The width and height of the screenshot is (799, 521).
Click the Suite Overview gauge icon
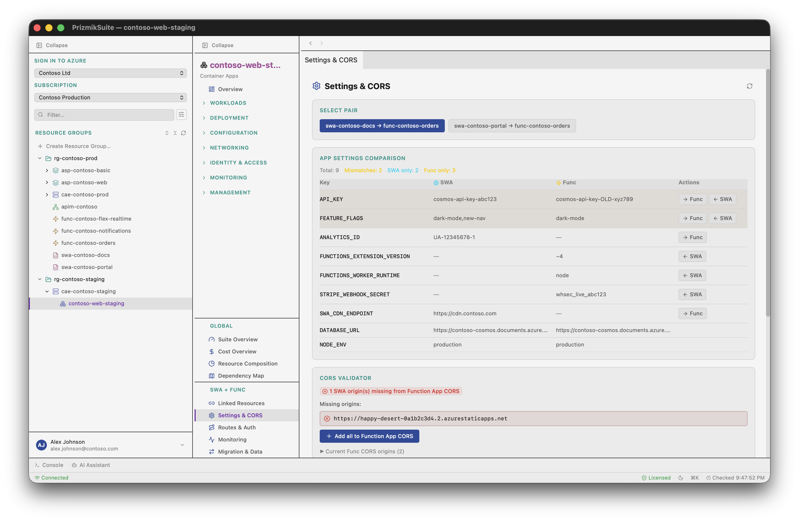212,339
